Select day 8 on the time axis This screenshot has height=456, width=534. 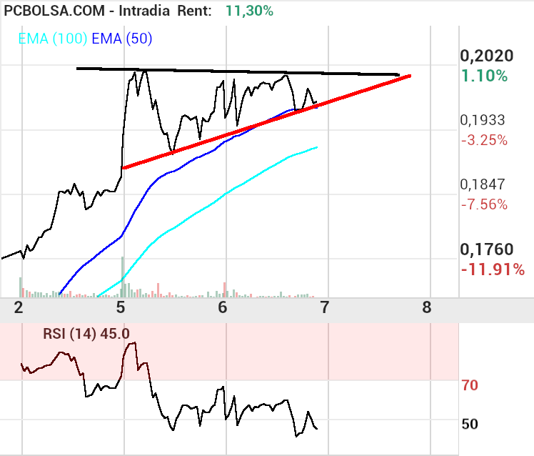click(427, 307)
